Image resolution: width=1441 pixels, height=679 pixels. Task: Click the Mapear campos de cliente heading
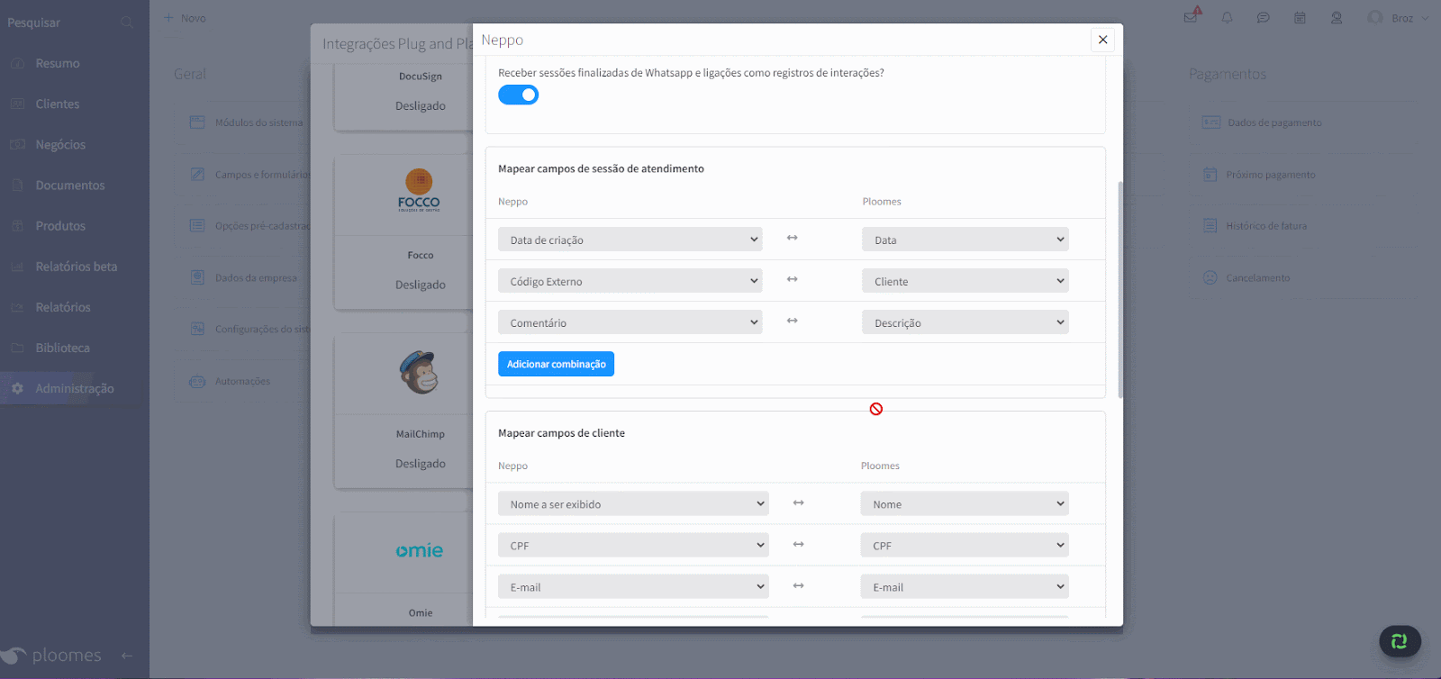(x=561, y=433)
